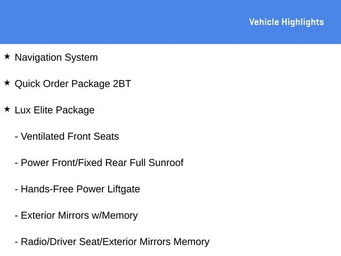Click the 2BT package code text
Viewport: 341px width, 256px height.
click(122, 84)
